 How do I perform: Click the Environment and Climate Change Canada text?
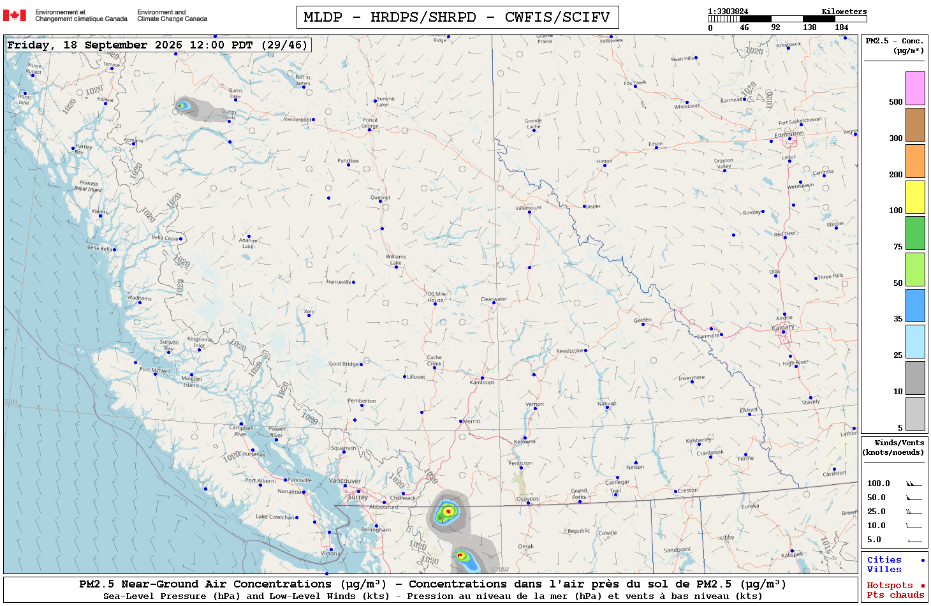[x=172, y=15]
